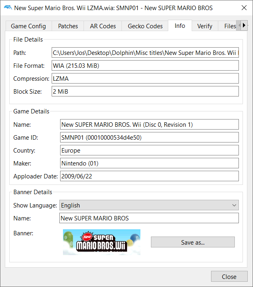Viewport: 253px width, 287px height.
Task: Select the Info tab
Action: point(180,25)
